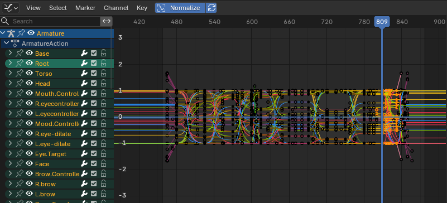The height and width of the screenshot is (203, 447).
Task: Open the View menu
Action: click(33, 8)
